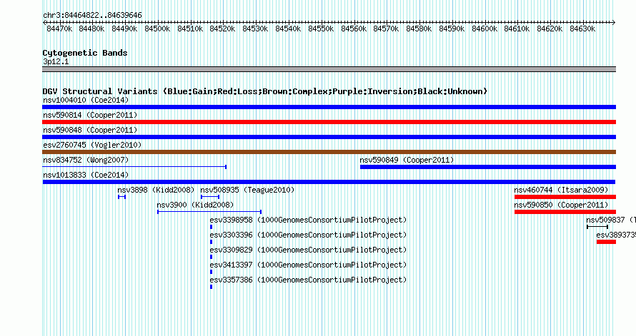Click the 84630k ruler tick label
The width and height of the screenshot is (636, 336).
(582, 29)
